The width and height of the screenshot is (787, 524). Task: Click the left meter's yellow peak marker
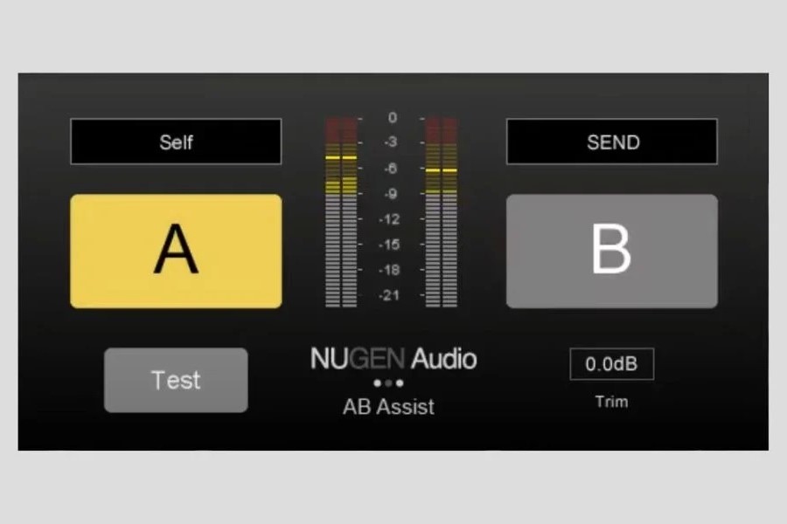[x=341, y=158]
